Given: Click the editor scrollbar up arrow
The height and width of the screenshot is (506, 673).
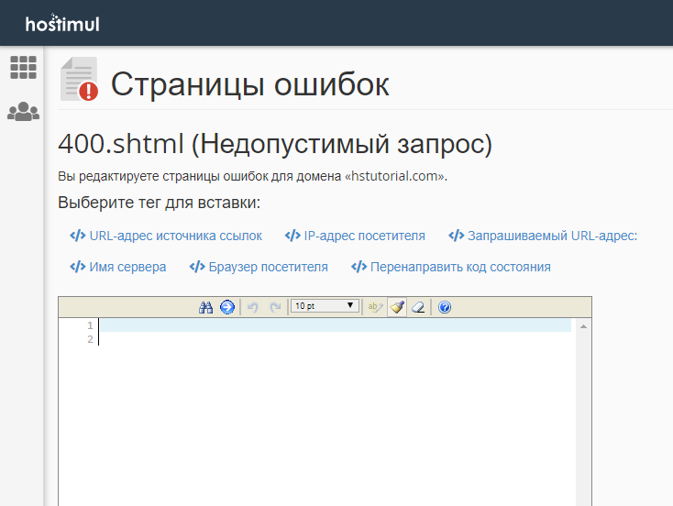Looking at the screenshot, I should coord(583,326).
